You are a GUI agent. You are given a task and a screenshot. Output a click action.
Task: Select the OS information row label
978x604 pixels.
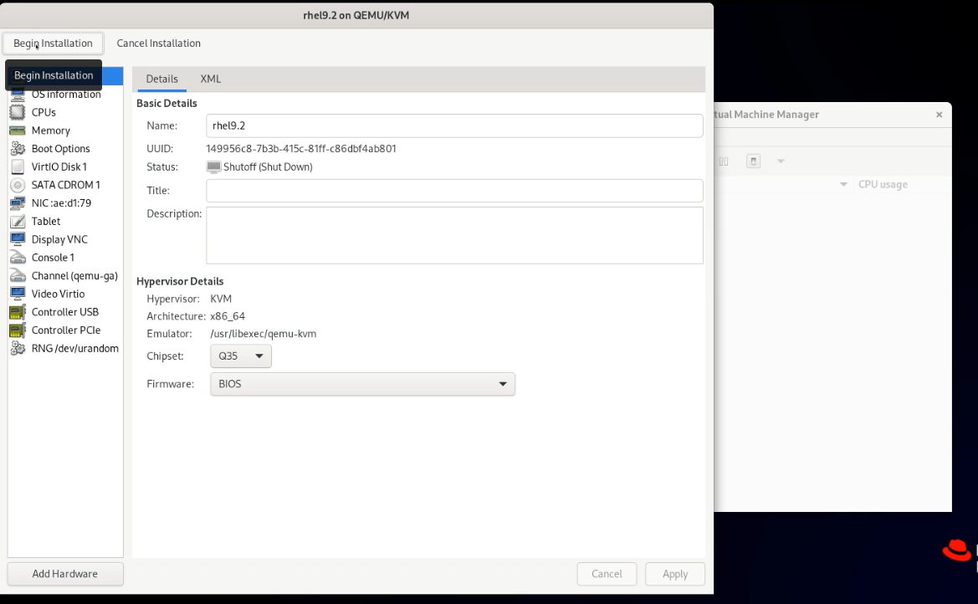66,95
